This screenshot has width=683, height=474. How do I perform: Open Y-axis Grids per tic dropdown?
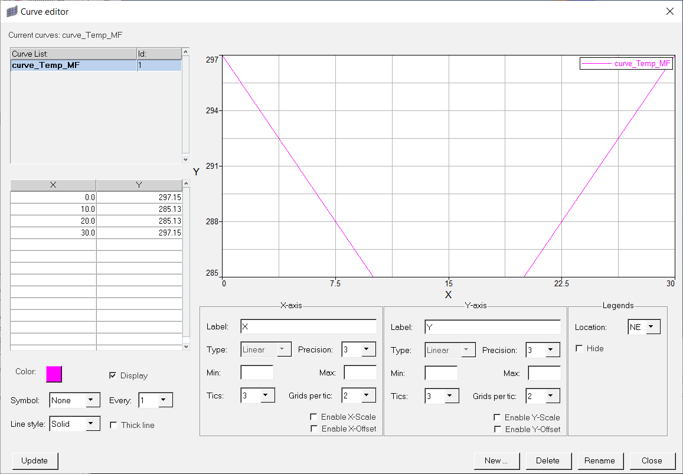click(552, 396)
